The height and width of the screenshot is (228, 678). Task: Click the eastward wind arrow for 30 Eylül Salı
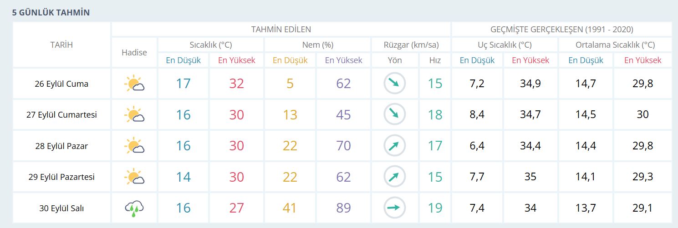click(x=394, y=208)
